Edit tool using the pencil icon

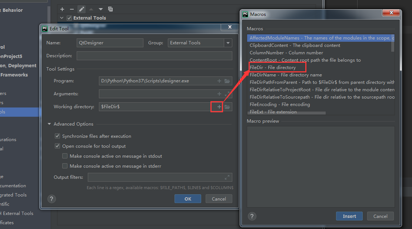tap(81, 9)
